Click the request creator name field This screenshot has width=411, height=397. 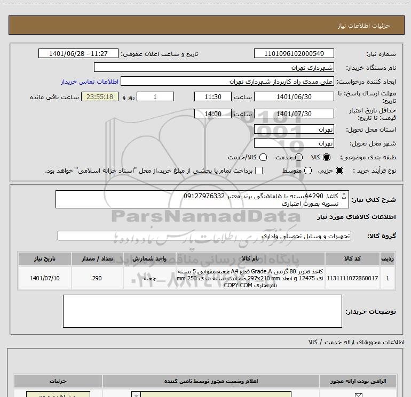[227, 81]
